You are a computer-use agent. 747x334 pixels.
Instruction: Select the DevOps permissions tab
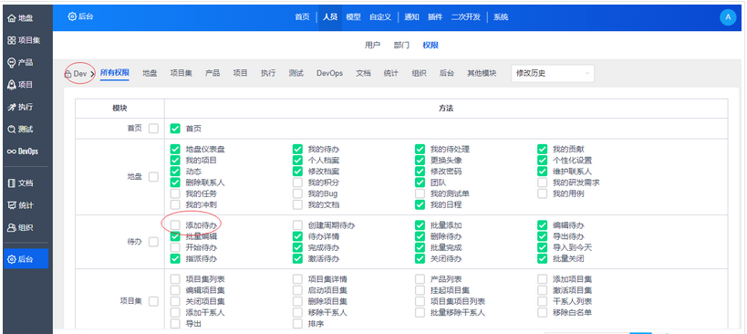(329, 73)
